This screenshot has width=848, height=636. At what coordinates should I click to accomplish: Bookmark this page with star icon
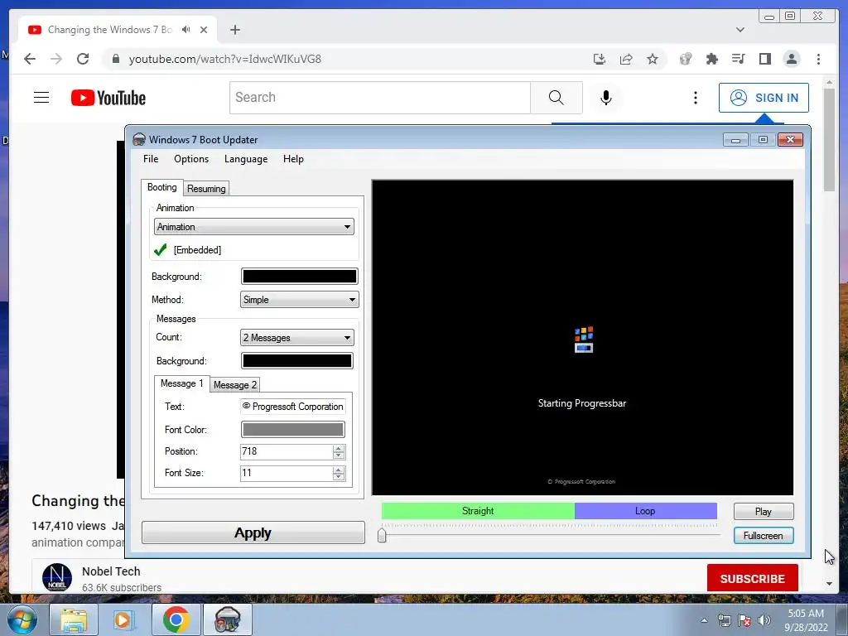[x=653, y=59]
